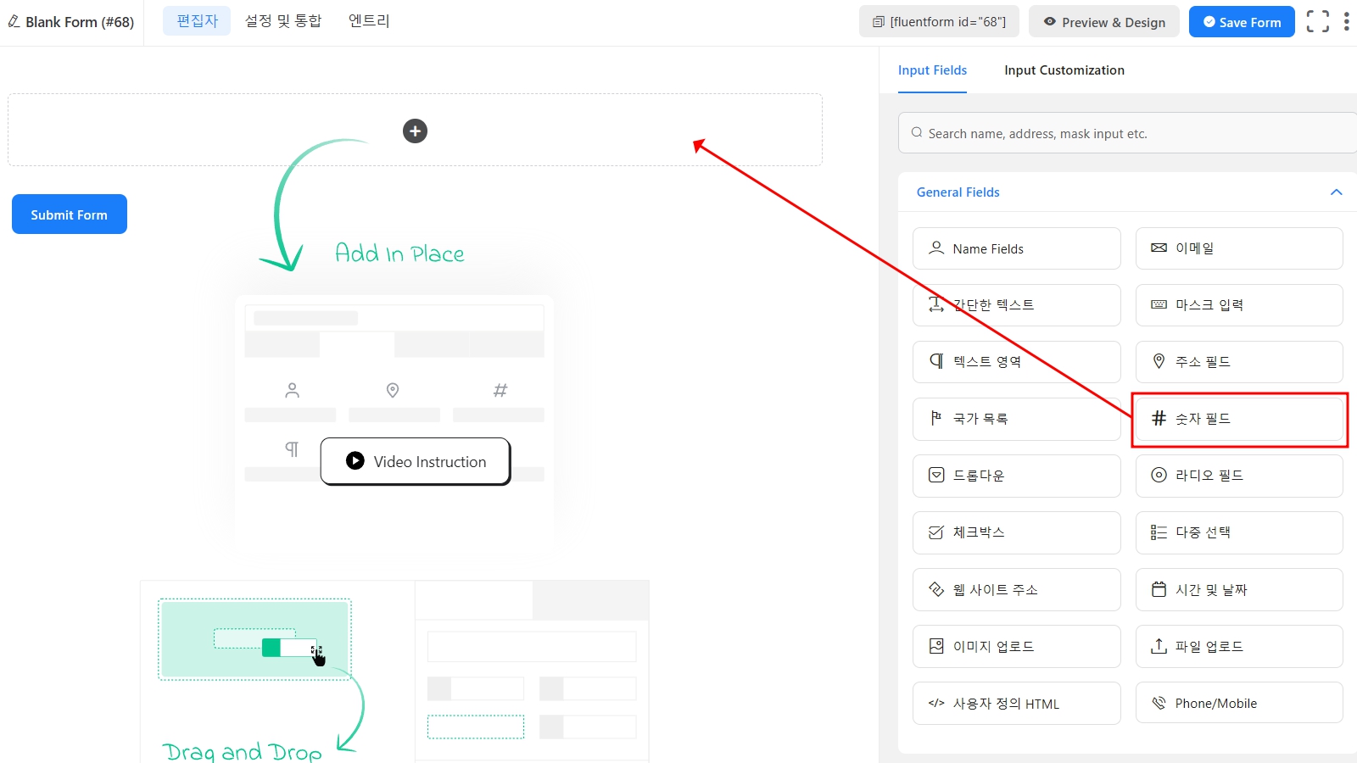Image resolution: width=1357 pixels, height=763 pixels.
Task: Toggle fullscreen mode icon
Action: coord(1318,22)
